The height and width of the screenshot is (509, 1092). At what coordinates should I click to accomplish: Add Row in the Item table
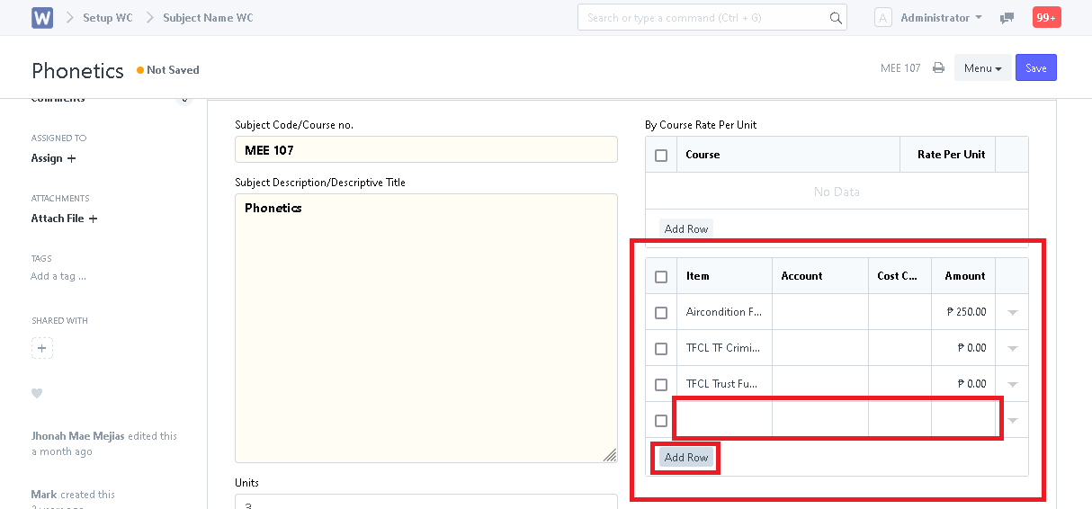[686, 458]
